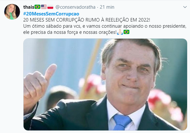190x133 pixels.
Task: Click the US flag emoji in the name
Action: 44,7
